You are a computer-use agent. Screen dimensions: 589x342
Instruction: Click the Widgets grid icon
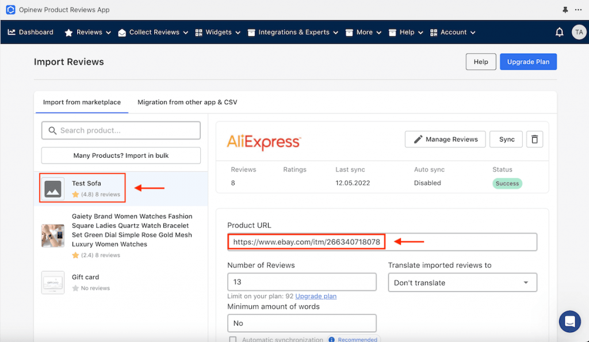pyautogui.click(x=198, y=33)
